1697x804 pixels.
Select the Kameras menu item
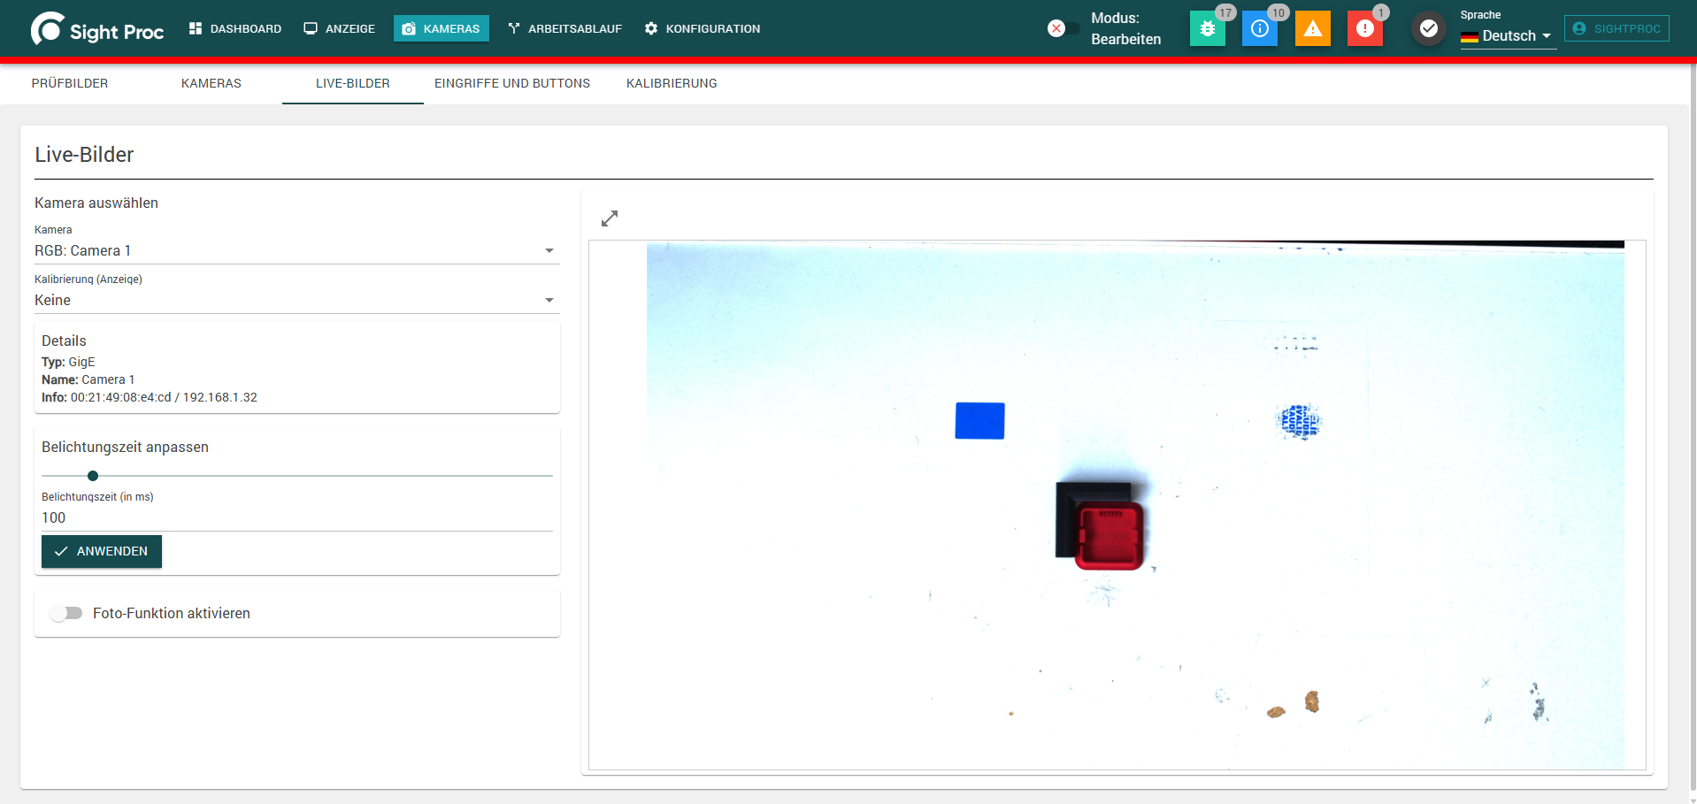(442, 28)
